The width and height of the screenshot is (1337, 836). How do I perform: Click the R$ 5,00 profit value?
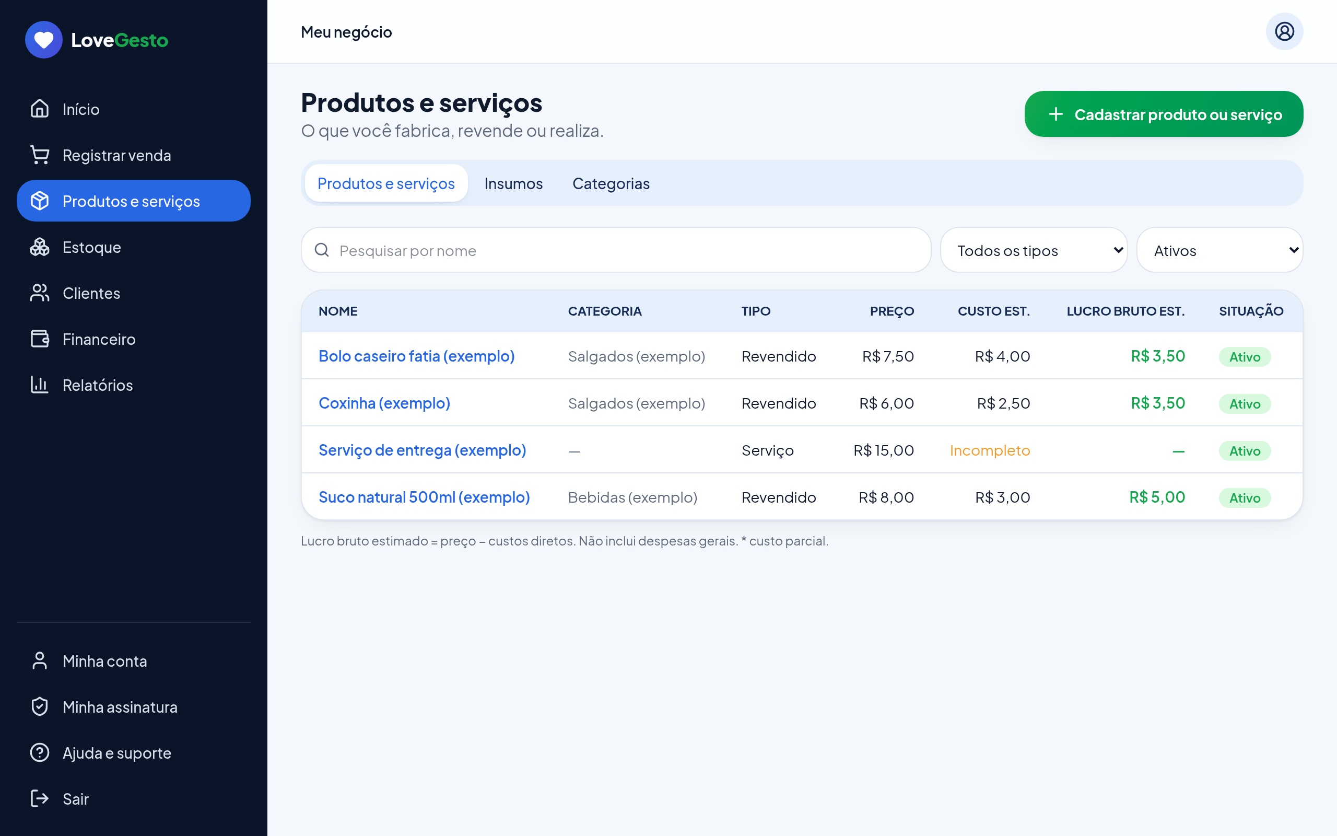(1157, 497)
